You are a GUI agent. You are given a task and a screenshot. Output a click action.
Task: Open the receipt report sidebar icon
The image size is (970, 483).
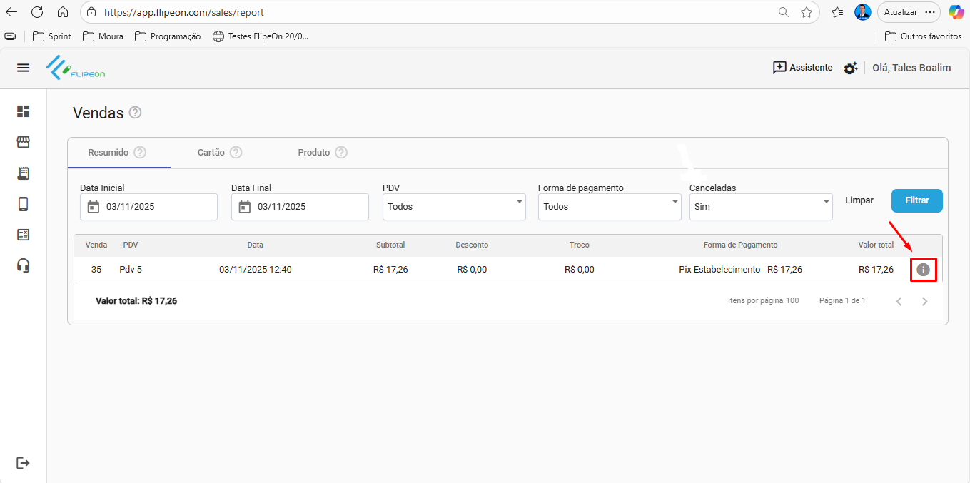[x=24, y=173]
